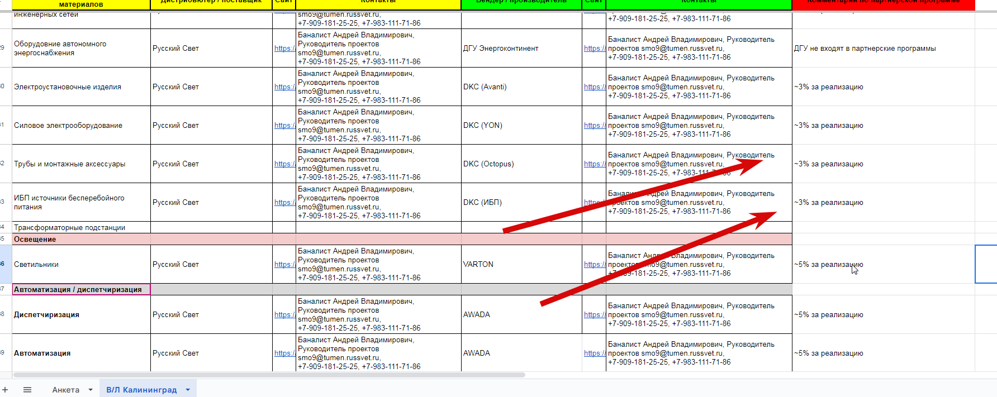Open vendor site link next to DKC (YON)

[595, 126]
